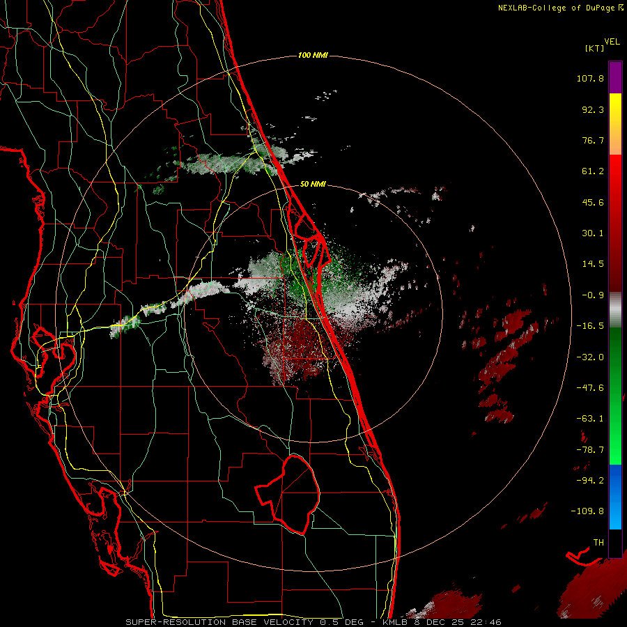This screenshot has height=627, width=627.
Task: Click the Super-Resolution Base Velocity caption
Action: click(x=313, y=622)
